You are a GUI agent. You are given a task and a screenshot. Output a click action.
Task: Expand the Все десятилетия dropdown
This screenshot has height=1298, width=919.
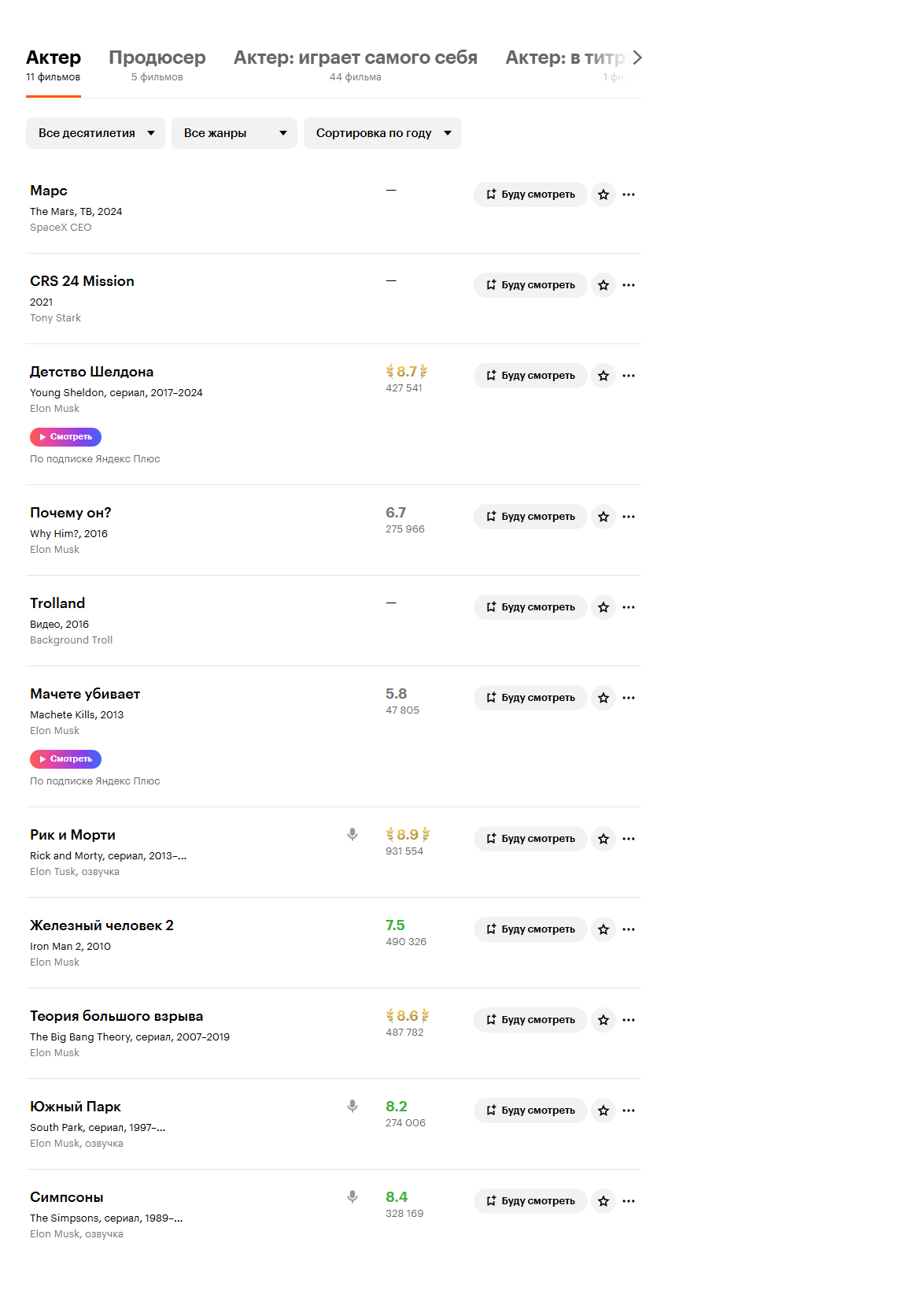pos(95,133)
